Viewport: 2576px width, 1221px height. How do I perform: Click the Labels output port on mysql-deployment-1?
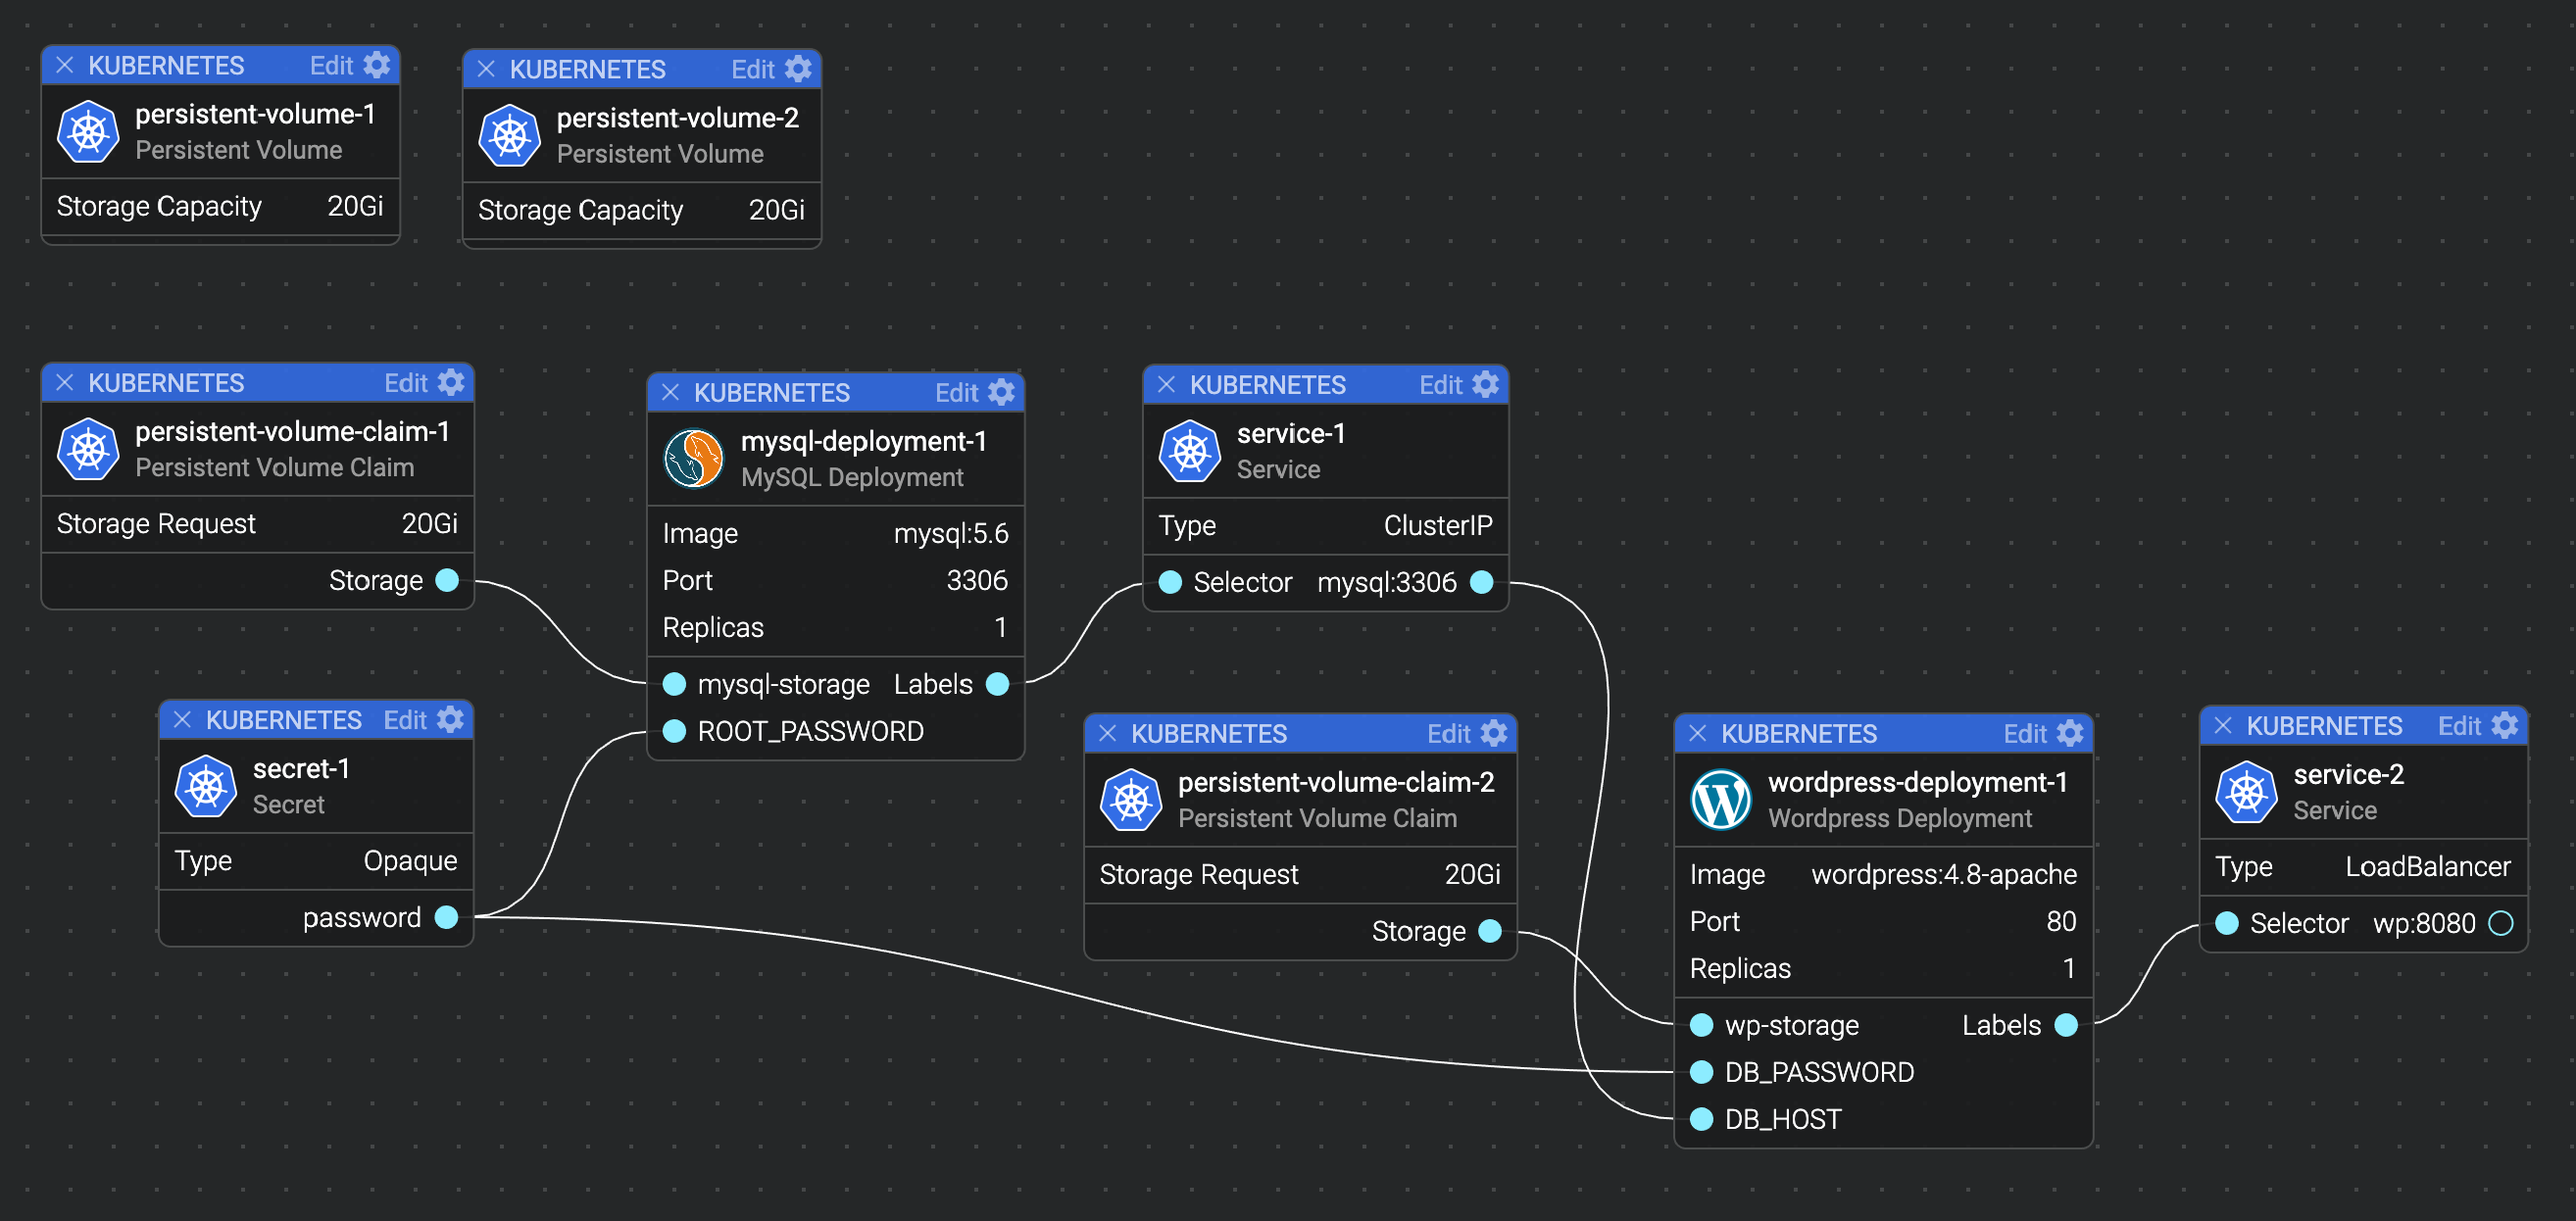(997, 684)
